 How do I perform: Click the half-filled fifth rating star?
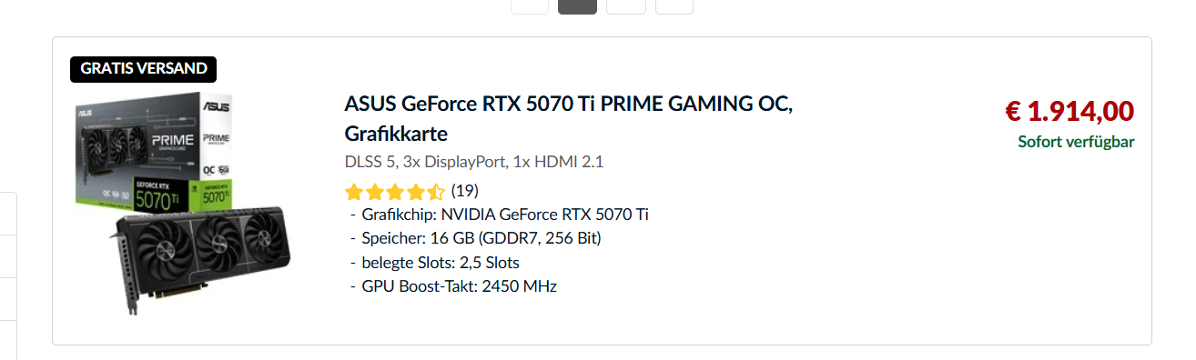click(435, 192)
